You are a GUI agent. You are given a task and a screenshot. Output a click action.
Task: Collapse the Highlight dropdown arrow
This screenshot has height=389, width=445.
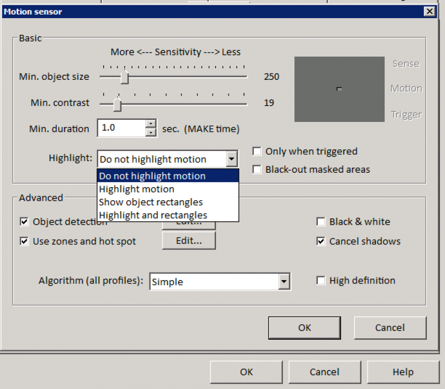click(232, 159)
